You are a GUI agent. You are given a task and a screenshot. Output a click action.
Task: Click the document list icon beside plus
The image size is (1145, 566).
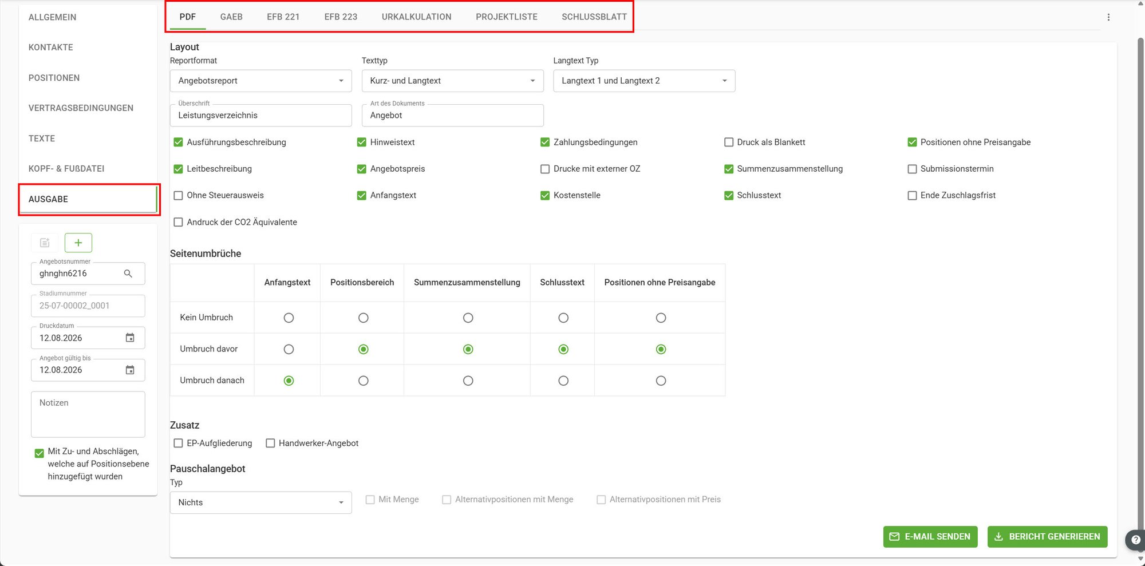45,243
